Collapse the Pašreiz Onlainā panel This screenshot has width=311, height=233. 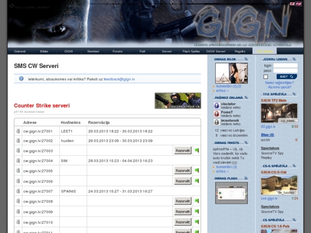[246, 98]
